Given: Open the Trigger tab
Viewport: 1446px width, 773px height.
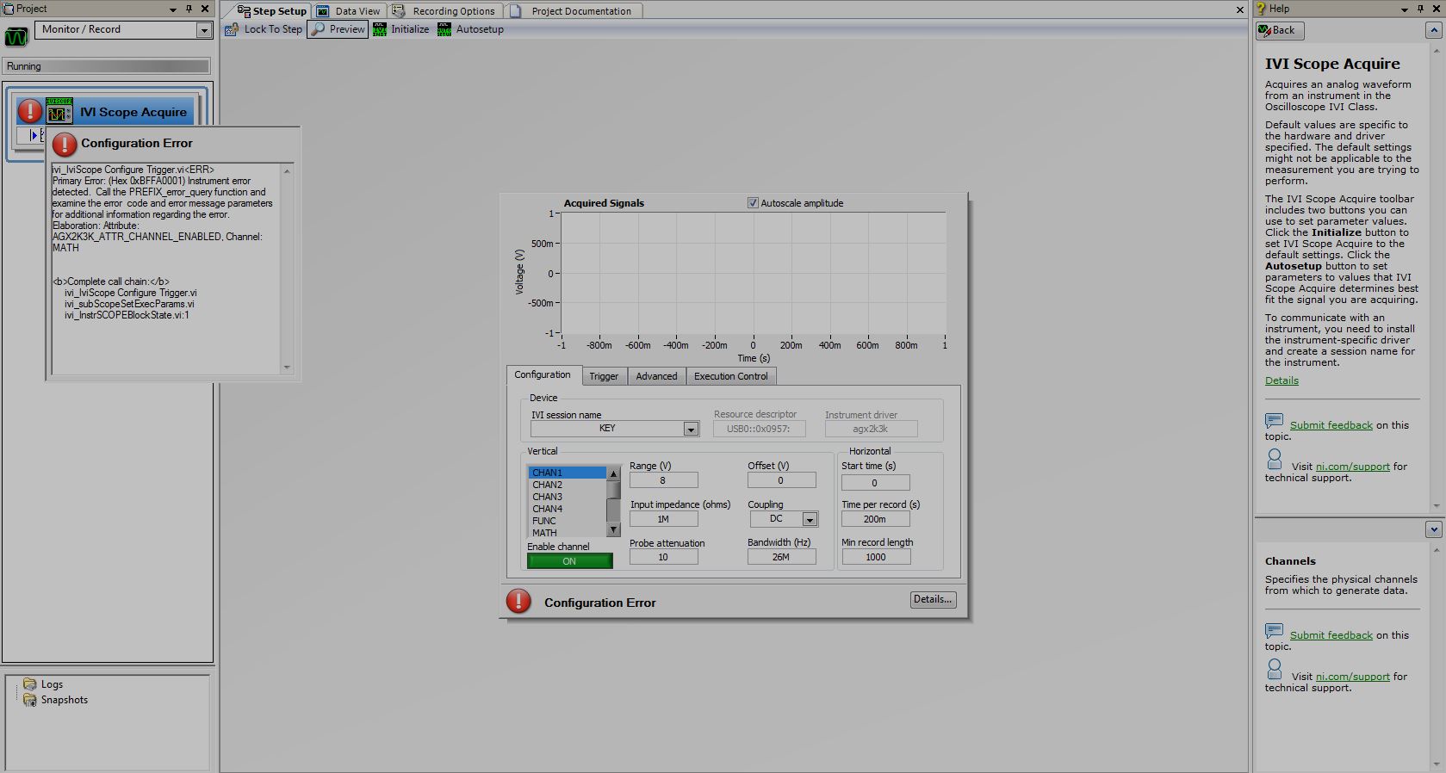Looking at the screenshot, I should point(604,376).
